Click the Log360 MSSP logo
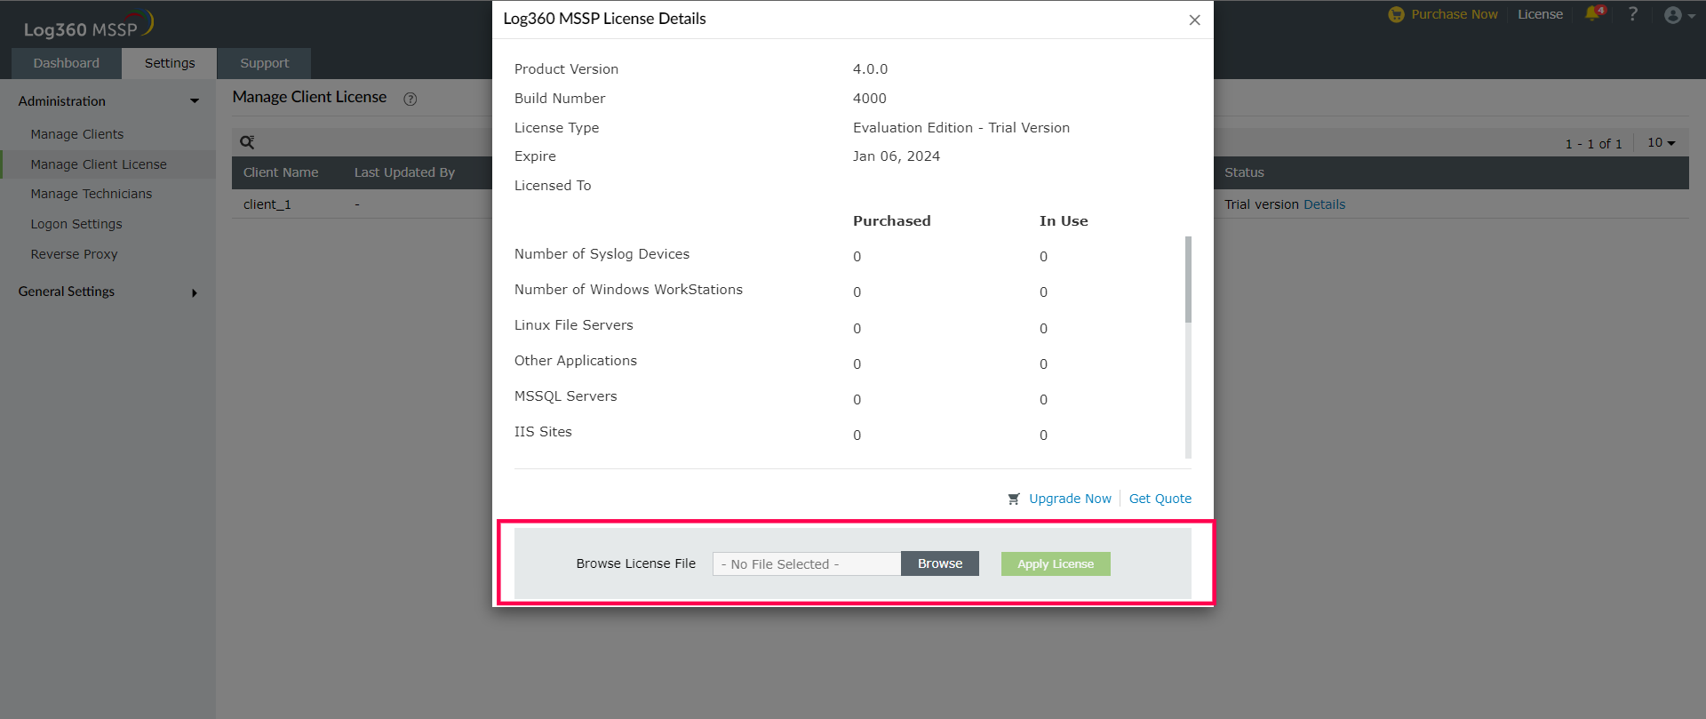The image size is (1706, 719). pos(88,25)
